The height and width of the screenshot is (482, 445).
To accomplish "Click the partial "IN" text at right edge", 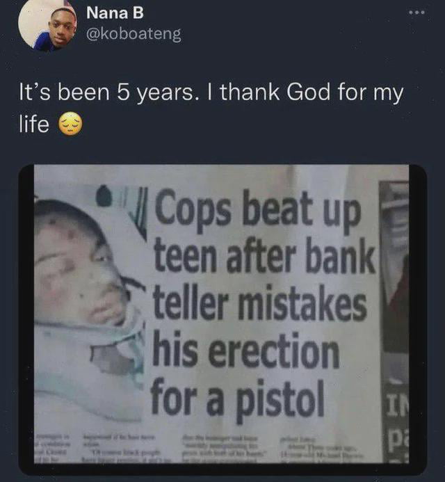I will (397, 405).
